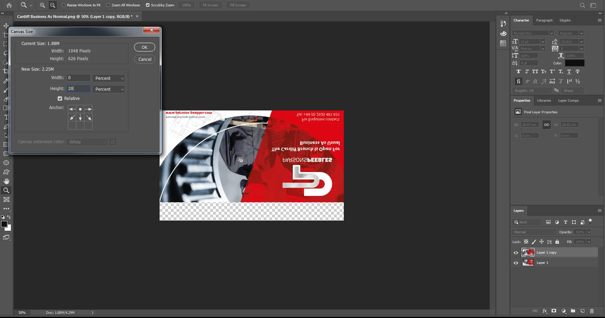The height and width of the screenshot is (318, 605).
Task: Disable Scrubby Zoom checkbox
Action: [148, 5]
